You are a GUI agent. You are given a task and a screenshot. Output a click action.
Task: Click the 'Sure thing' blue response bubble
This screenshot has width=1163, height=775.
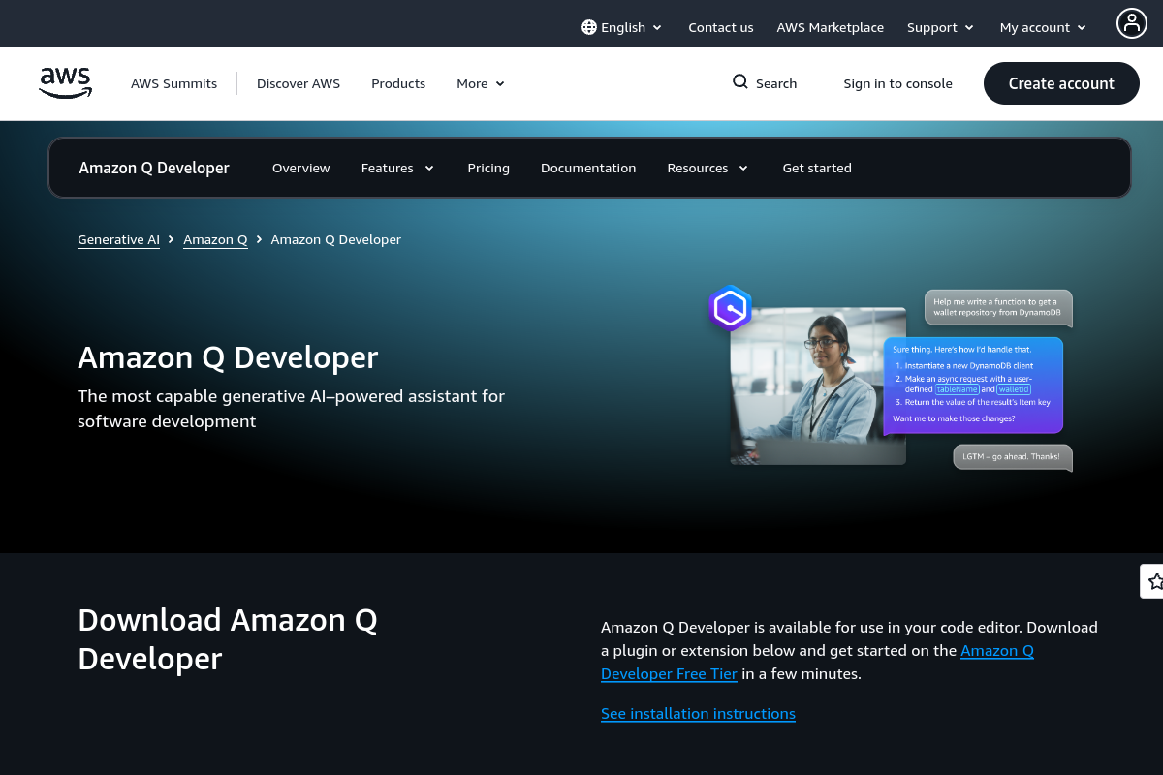(973, 385)
